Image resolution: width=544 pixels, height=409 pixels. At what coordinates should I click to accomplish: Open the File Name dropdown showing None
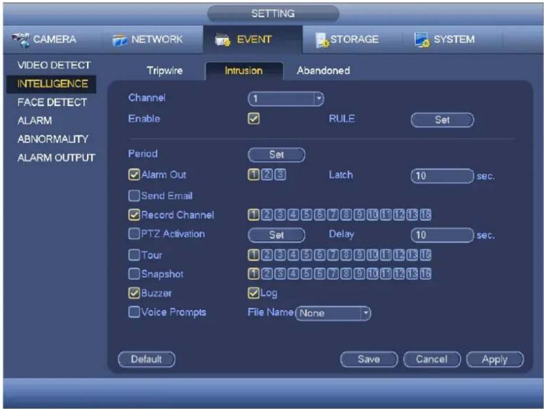[333, 313]
